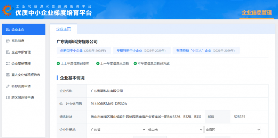Click the 通讯地址 address field
Viewport: 278px width, 138px height.
(x=146, y=117)
